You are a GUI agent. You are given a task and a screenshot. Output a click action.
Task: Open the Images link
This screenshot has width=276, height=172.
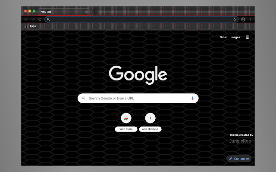click(235, 37)
